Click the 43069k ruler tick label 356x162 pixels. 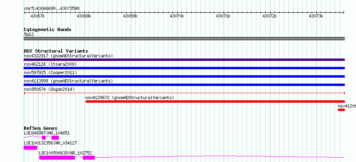[x=130, y=16]
